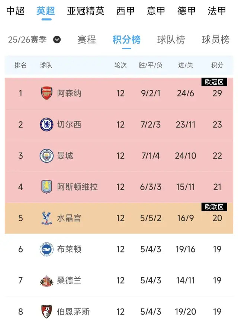This screenshot has height=323, width=238.
Task: Select the 德甲 league tab
Action: [187, 11]
